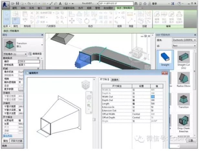Choose the Move tool with four arrows
Viewport: 199px width, 151px height.
click(72, 21)
